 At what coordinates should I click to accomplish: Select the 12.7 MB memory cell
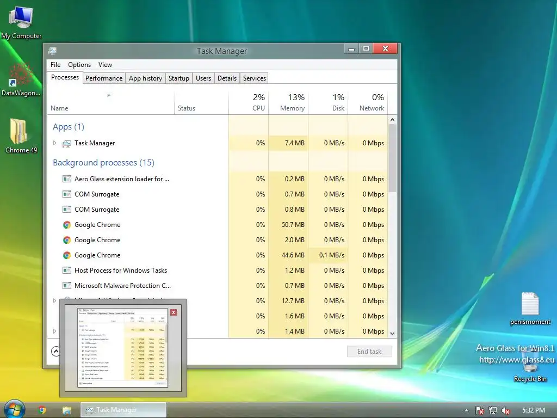288,300
